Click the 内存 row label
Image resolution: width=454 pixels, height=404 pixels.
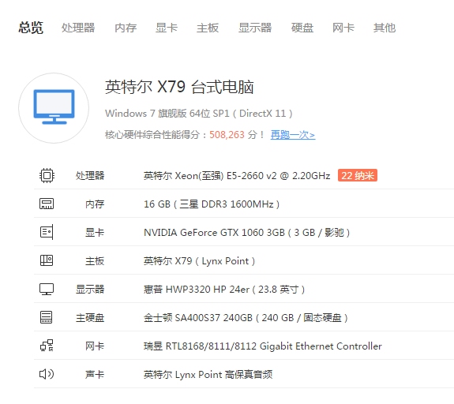pos(95,204)
